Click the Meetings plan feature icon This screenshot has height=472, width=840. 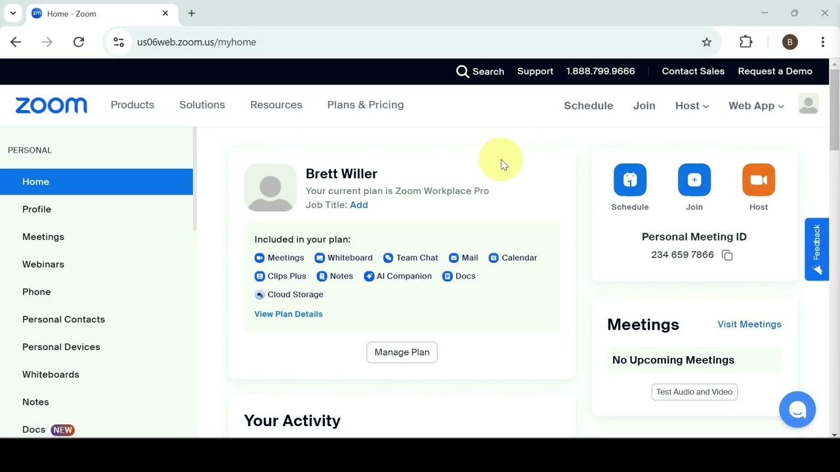click(259, 258)
